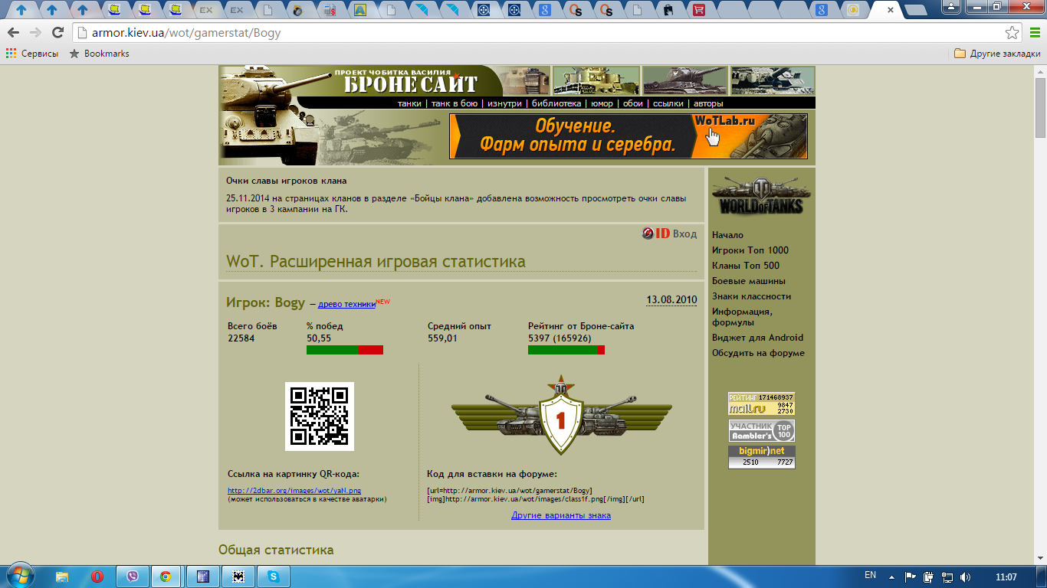
Task: Reload the current page
Action: pyautogui.click(x=57, y=33)
